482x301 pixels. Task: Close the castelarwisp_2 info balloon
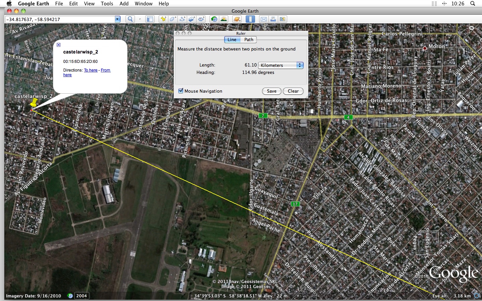(x=59, y=45)
